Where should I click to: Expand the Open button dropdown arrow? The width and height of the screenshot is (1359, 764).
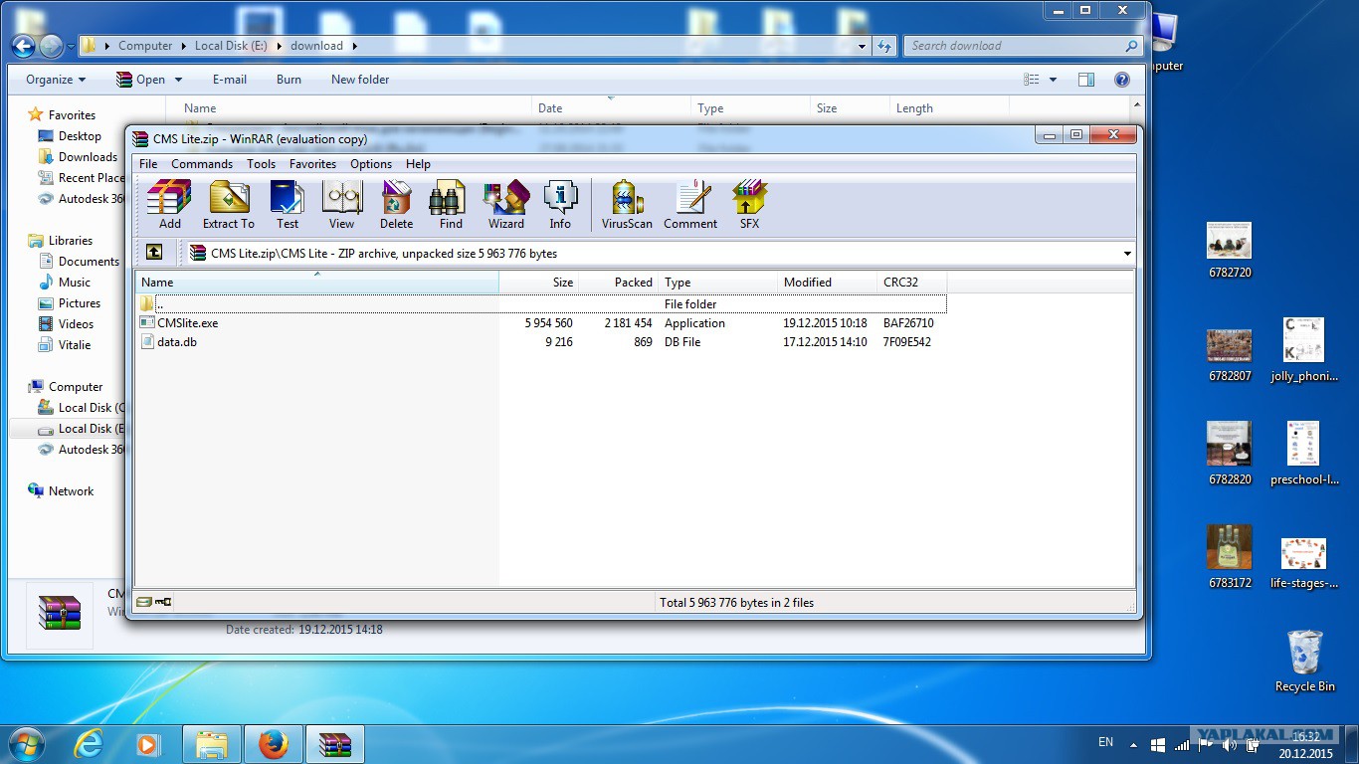click(x=178, y=80)
